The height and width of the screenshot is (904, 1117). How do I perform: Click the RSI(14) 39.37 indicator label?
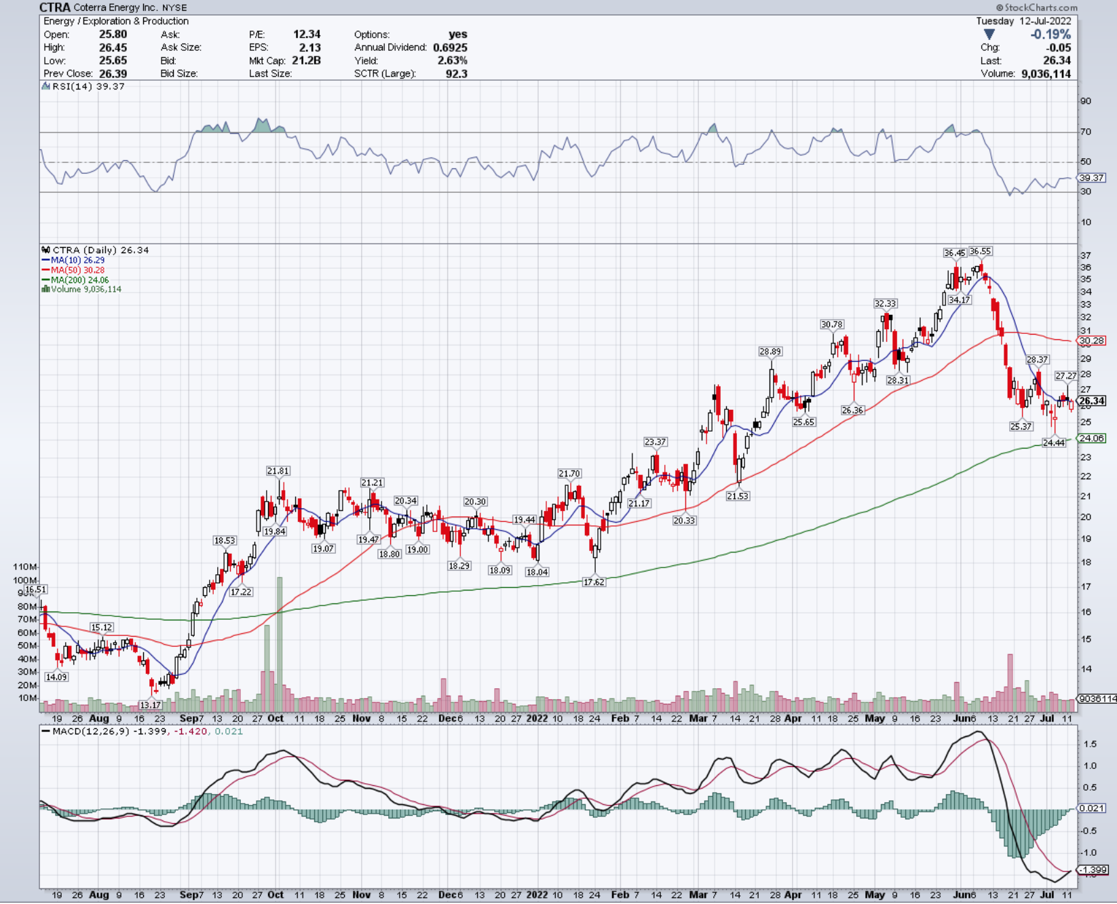pyautogui.click(x=88, y=86)
